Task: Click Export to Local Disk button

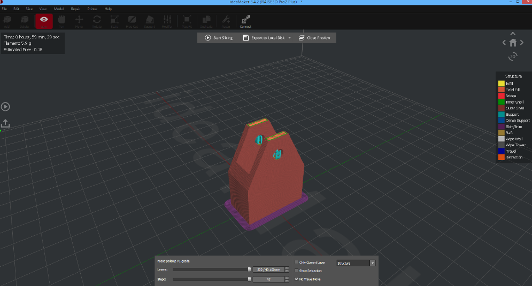Action: pyautogui.click(x=264, y=38)
